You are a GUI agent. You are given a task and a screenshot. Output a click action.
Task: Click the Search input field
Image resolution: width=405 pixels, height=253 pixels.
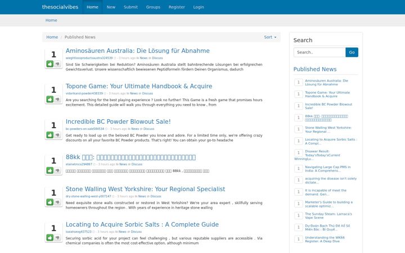[319, 52]
